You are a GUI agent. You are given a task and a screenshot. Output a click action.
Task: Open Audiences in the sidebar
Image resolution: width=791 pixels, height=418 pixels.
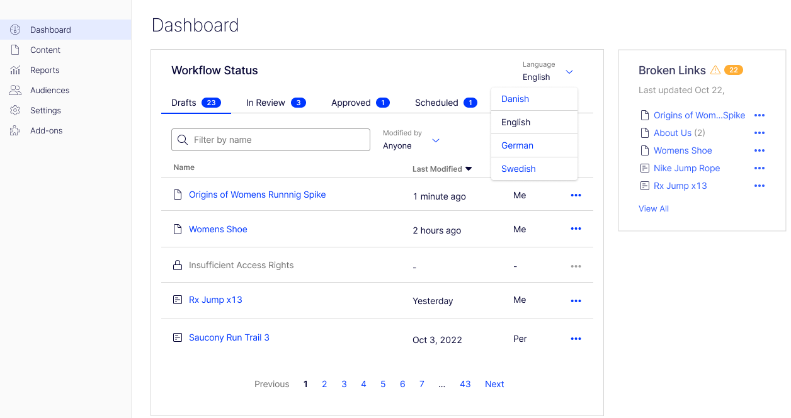pos(65,90)
